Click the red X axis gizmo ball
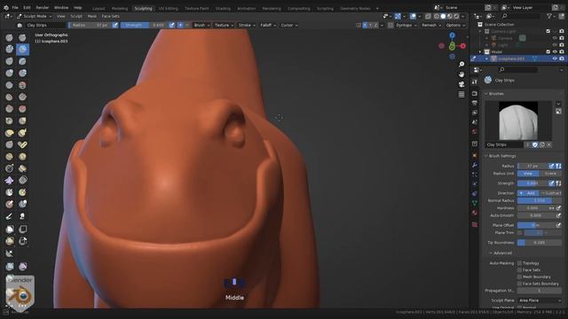568x319 pixels. click(463, 46)
